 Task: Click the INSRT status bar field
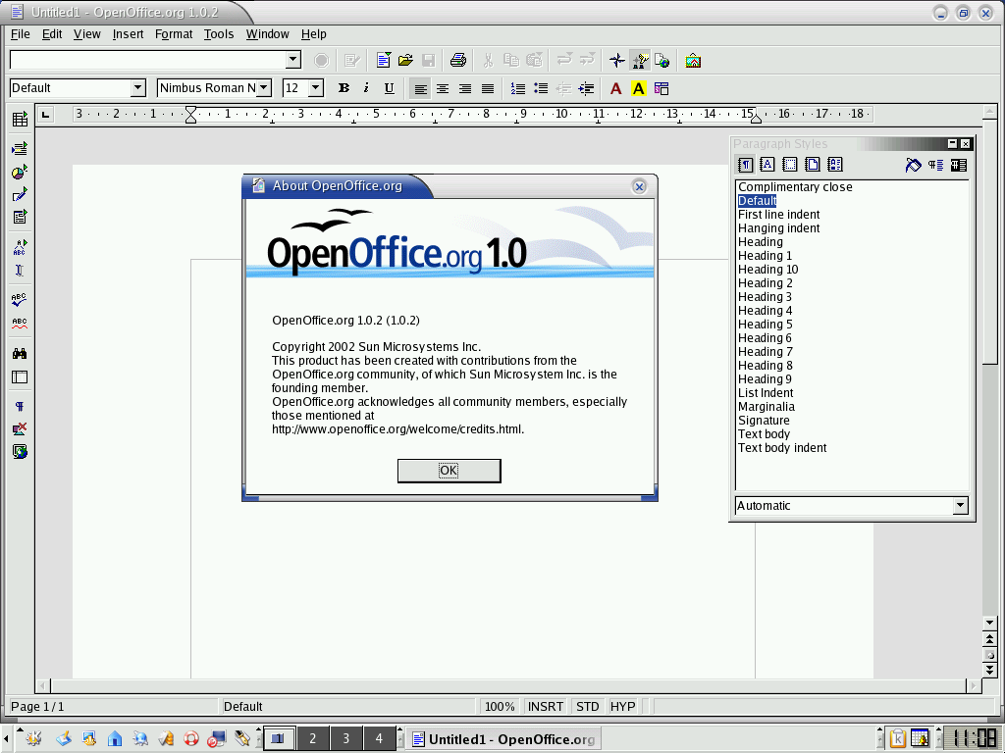546,706
